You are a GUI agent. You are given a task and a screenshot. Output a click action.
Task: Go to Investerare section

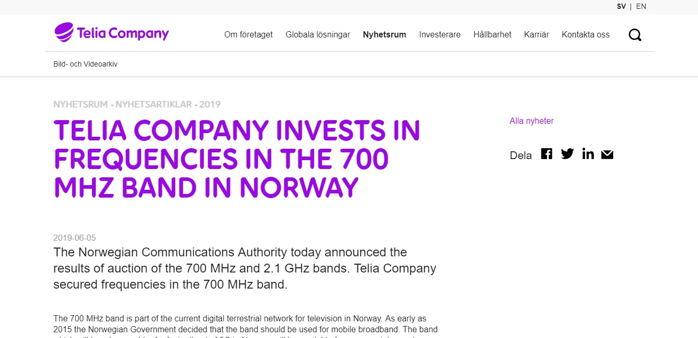[x=440, y=35]
